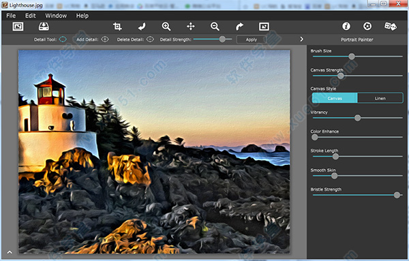409x261 pixels.
Task: Click the Canvas Style label
Action: pos(323,89)
